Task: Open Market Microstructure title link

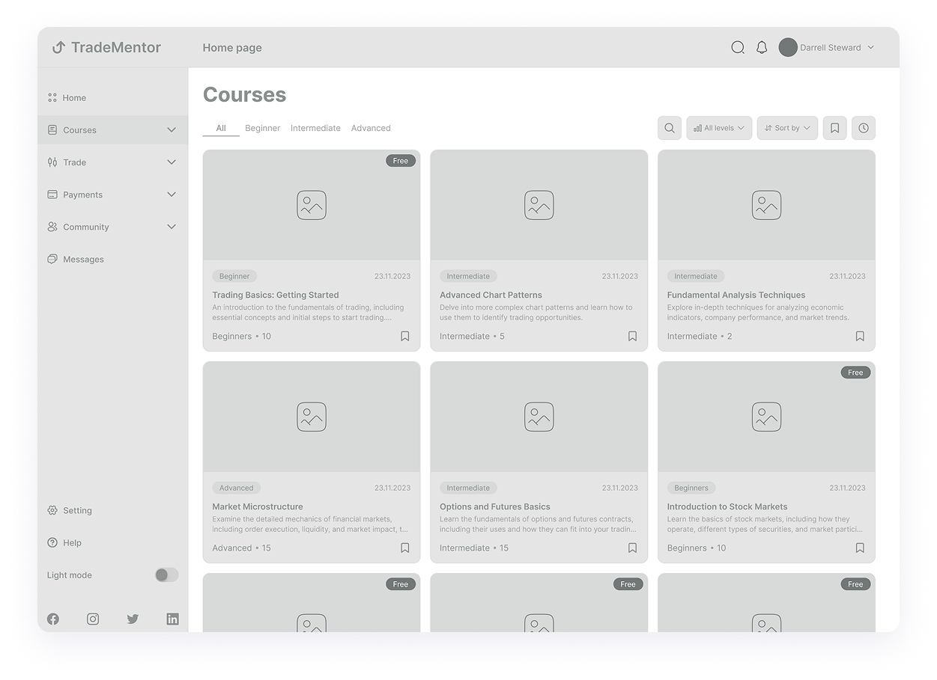Action: tap(258, 506)
